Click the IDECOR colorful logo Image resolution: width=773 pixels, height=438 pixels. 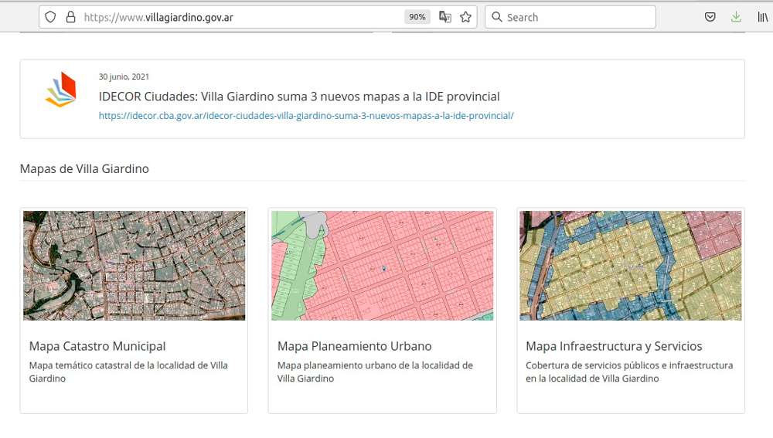coord(61,90)
